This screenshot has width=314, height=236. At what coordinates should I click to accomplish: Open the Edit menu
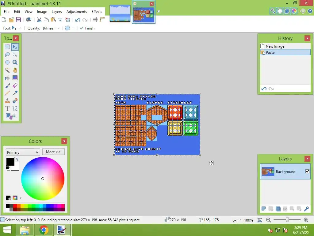[x=17, y=12]
